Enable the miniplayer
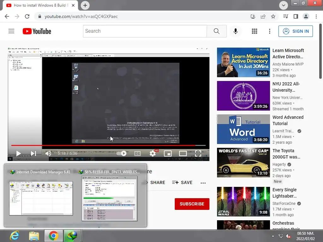This screenshot has width=323, height=242. (x=168, y=153)
